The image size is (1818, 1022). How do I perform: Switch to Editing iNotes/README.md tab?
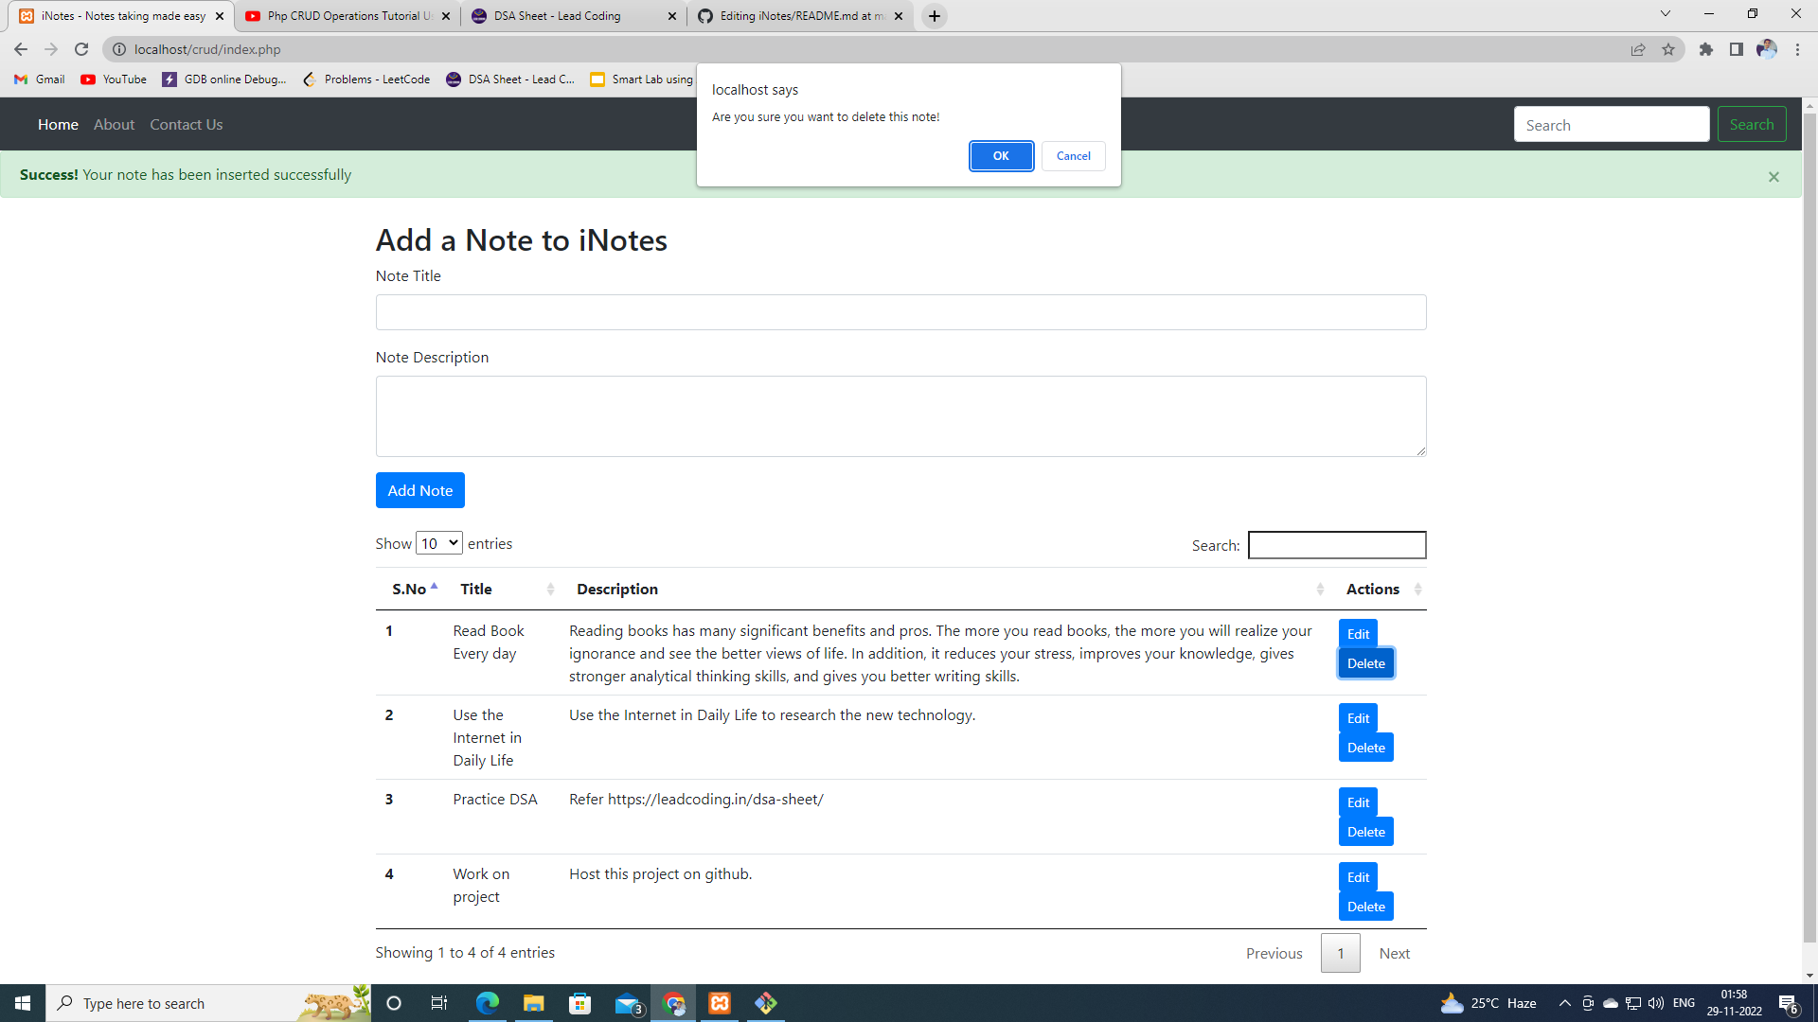pos(800,16)
